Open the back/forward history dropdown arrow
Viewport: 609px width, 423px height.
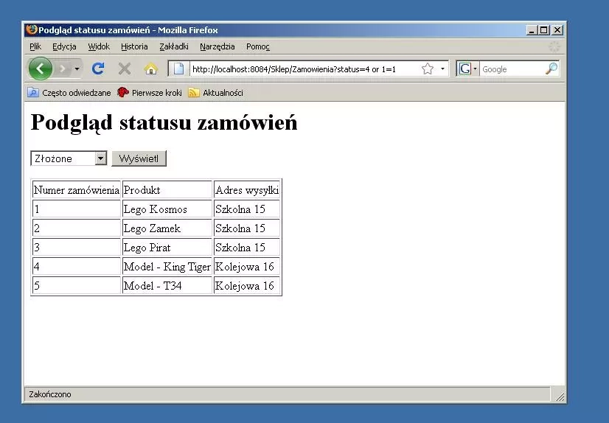coord(77,69)
